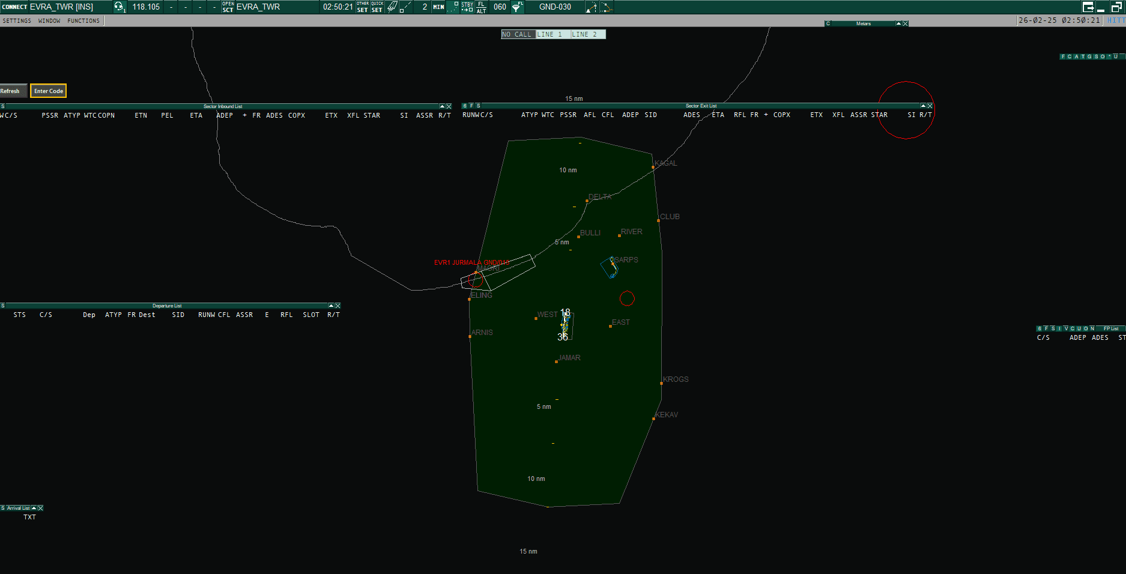Click the Enter Code button

click(x=49, y=91)
